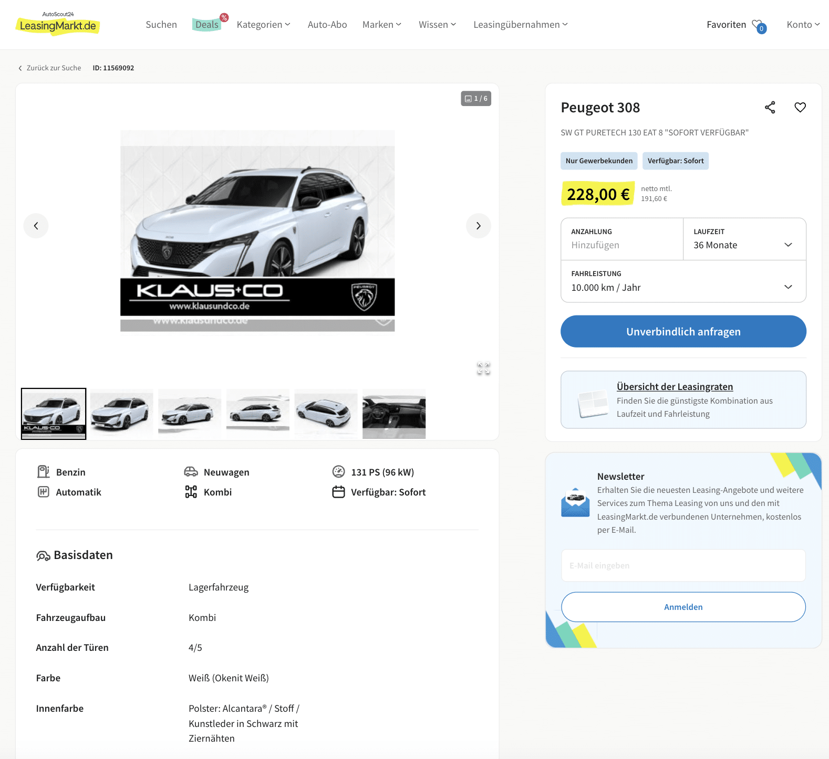Go to Suchen in navigation

coord(161,25)
